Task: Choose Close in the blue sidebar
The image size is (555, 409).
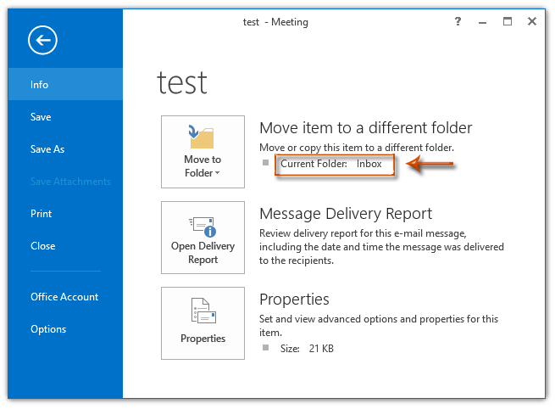Action: 42,246
